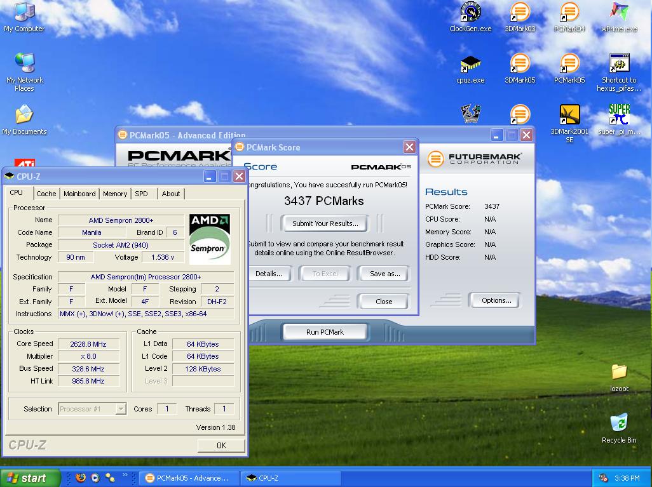652x487 pixels.
Task: Click the Multiplier value x 8.0
Action: tap(88, 357)
